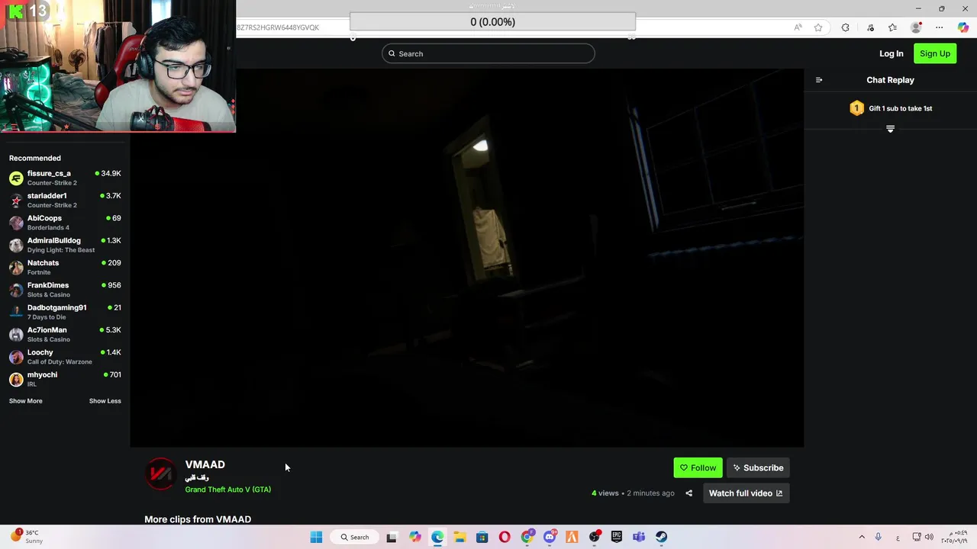Viewport: 977px width, 549px height.
Task: Show hidden system tray icons
Action: [862, 537]
